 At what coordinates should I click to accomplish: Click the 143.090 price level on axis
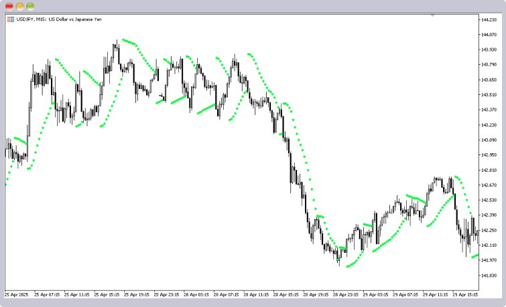pyautogui.click(x=488, y=140)
